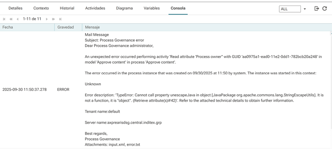Image resolution: width=332 pixels, height=149 pixels.
Task: Go to previous page arrow
Action: click(18, 19)
